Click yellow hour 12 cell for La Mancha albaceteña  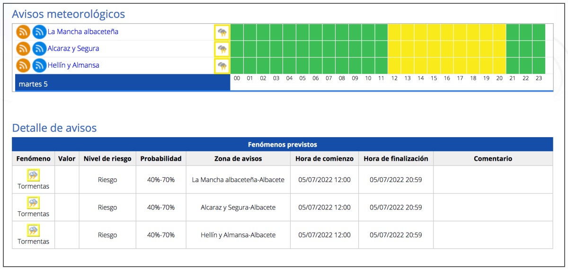pyautogui.click(x=394, y=32)
